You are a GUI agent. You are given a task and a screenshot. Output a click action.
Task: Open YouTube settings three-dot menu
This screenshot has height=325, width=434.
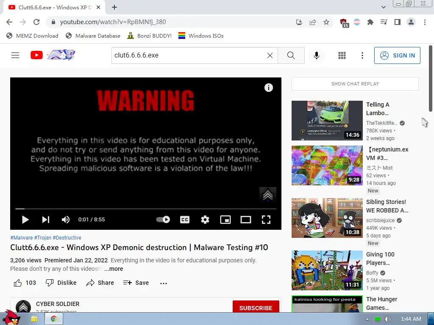tap(362, 55)
